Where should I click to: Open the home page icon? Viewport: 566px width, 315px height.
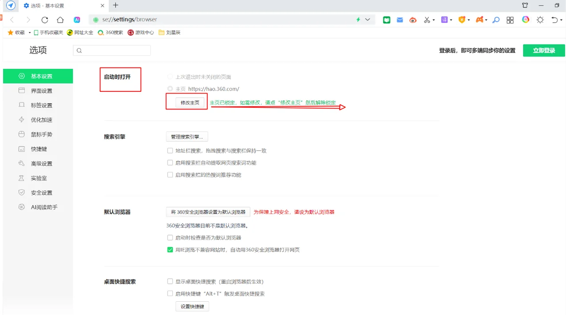[61, 20]
